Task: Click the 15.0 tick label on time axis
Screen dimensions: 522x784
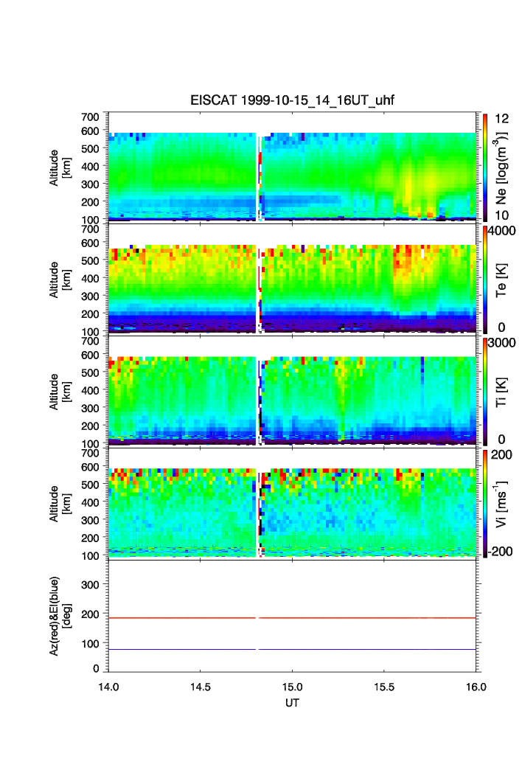Action: tap(293, 685)
